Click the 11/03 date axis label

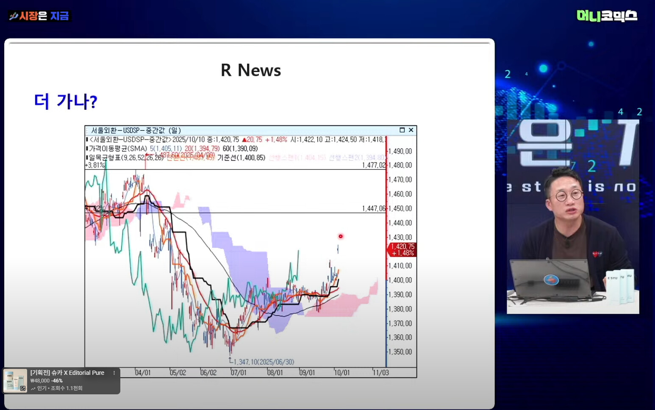[381, 373]
